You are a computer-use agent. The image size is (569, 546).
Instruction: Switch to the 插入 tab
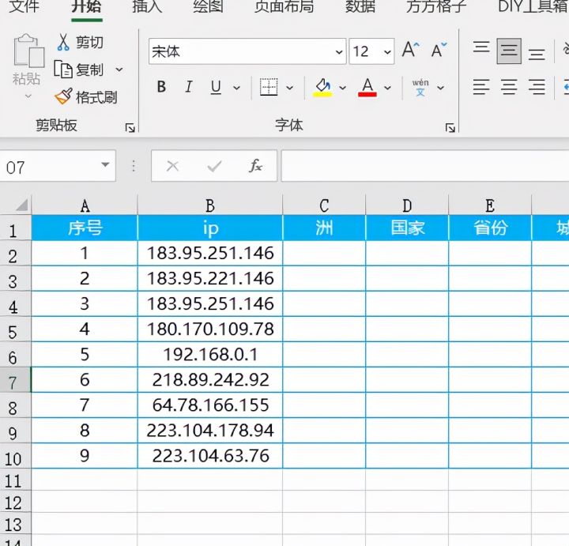pos(147,6)
